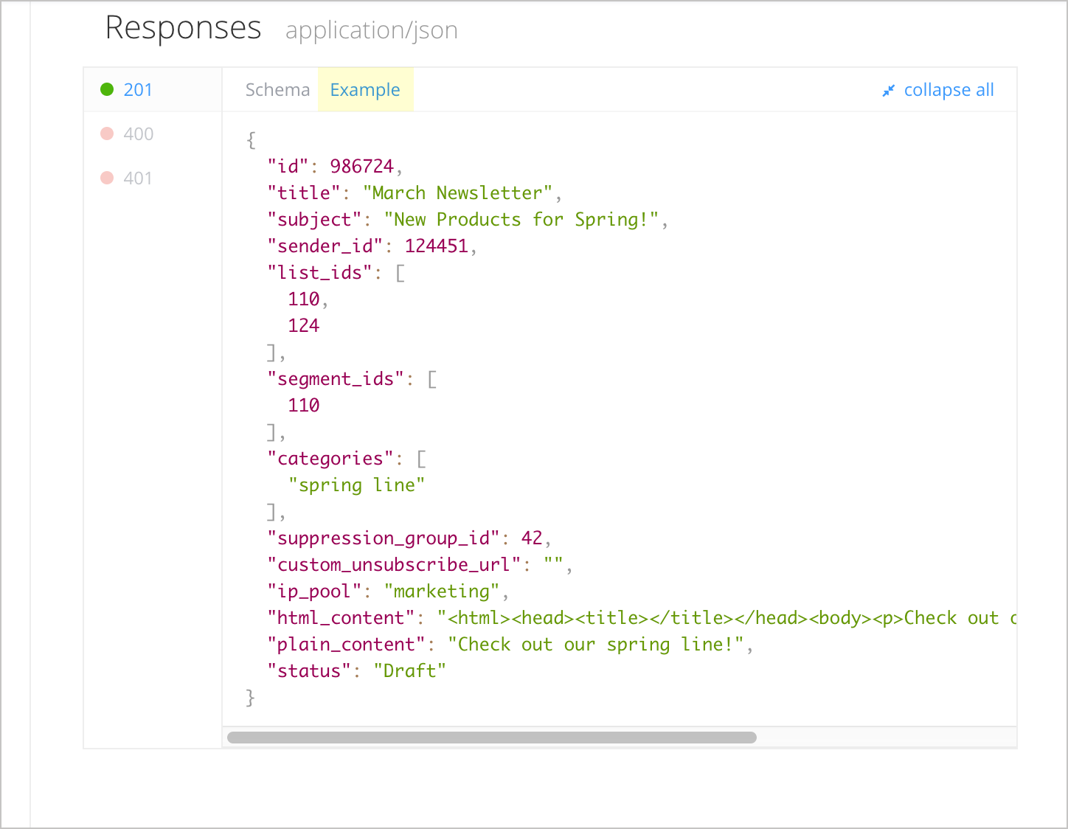Select the Example tab
Screen dimensions: 1068x829
click(365, 90)
